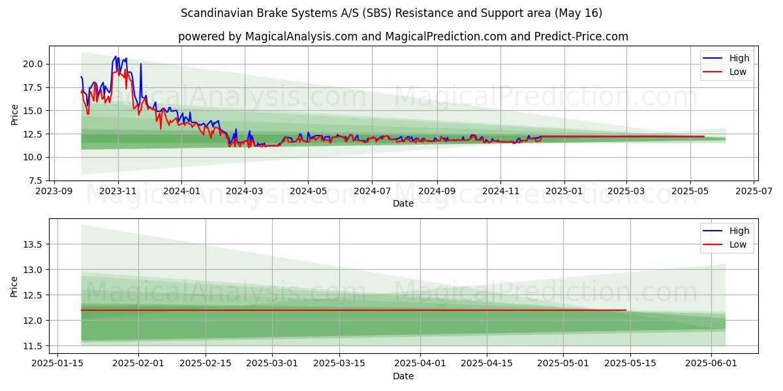Click the '2025-03-15' x-axis label in bottom chart

(x=339, y=364)
